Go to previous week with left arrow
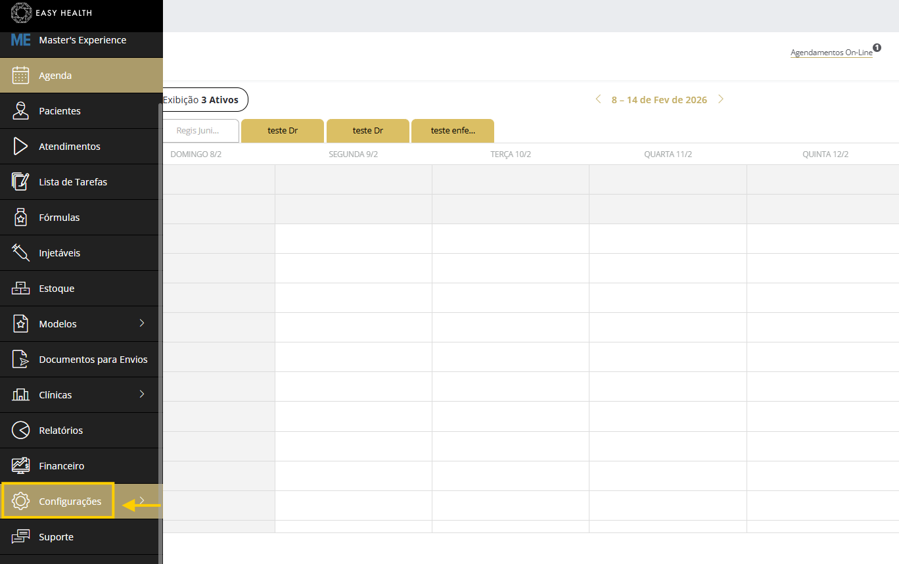 click(598, 99)
